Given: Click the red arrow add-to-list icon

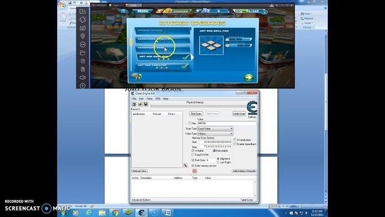Looking at the screenshot, I should [x=186, y=166].
